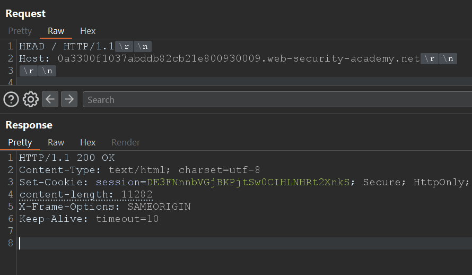
Task: Click the Render tab in Response panel
Action: tap(126, 142)
